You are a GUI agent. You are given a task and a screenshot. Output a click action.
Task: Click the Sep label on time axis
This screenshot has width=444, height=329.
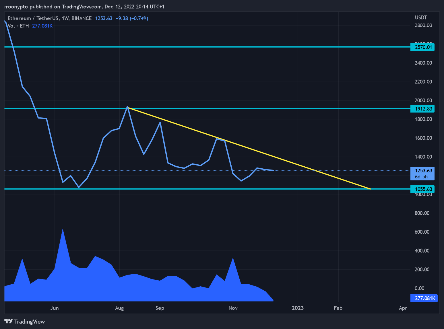(160, 308)
